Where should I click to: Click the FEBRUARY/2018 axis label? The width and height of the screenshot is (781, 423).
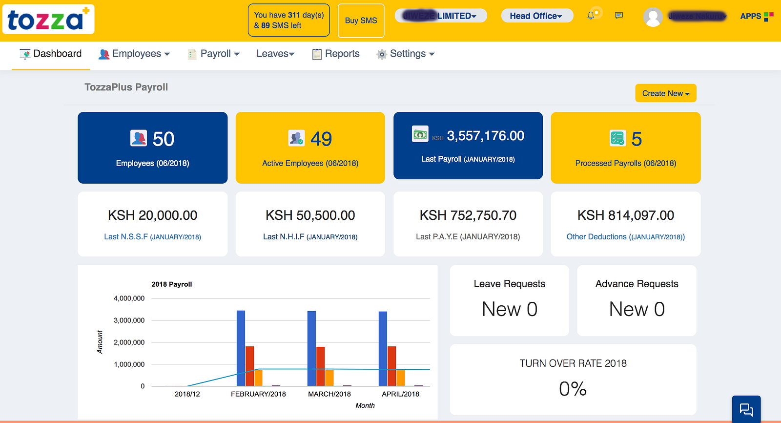pyautogui.click(x=258, y=394)
